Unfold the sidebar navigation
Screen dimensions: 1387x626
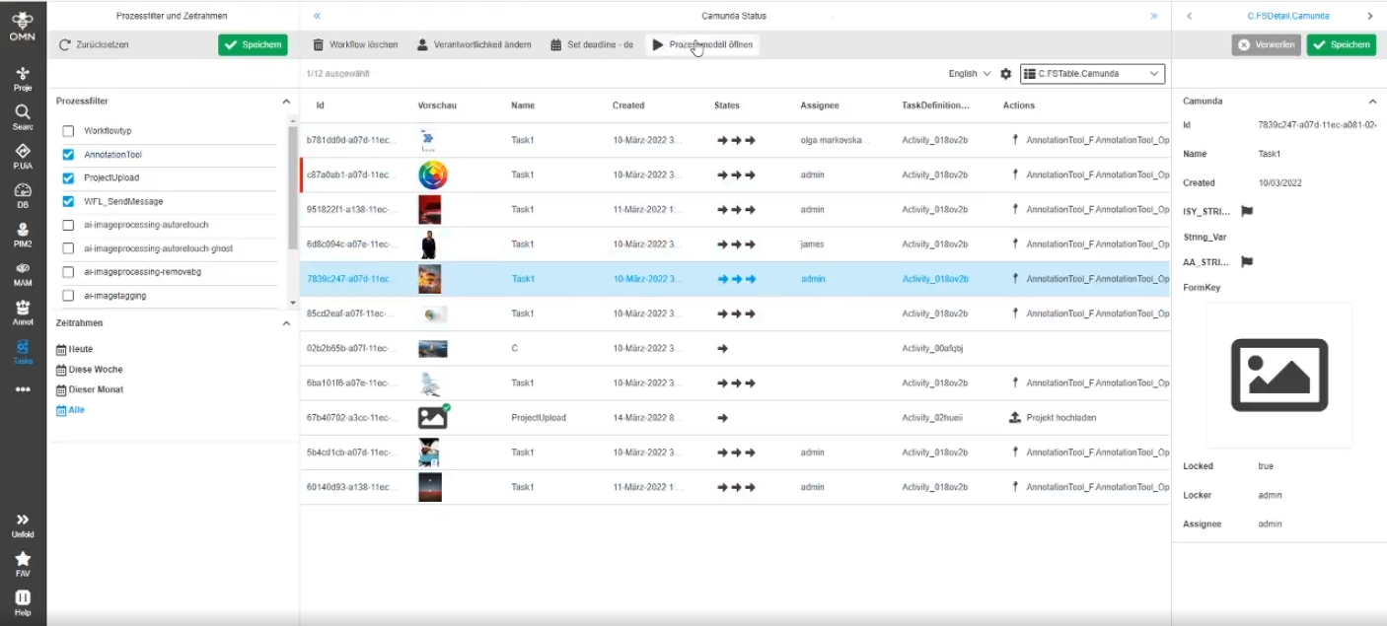click(23, 524)
